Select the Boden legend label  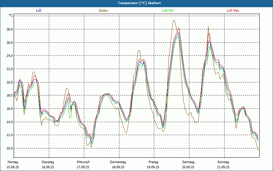(x=103, y=11)
